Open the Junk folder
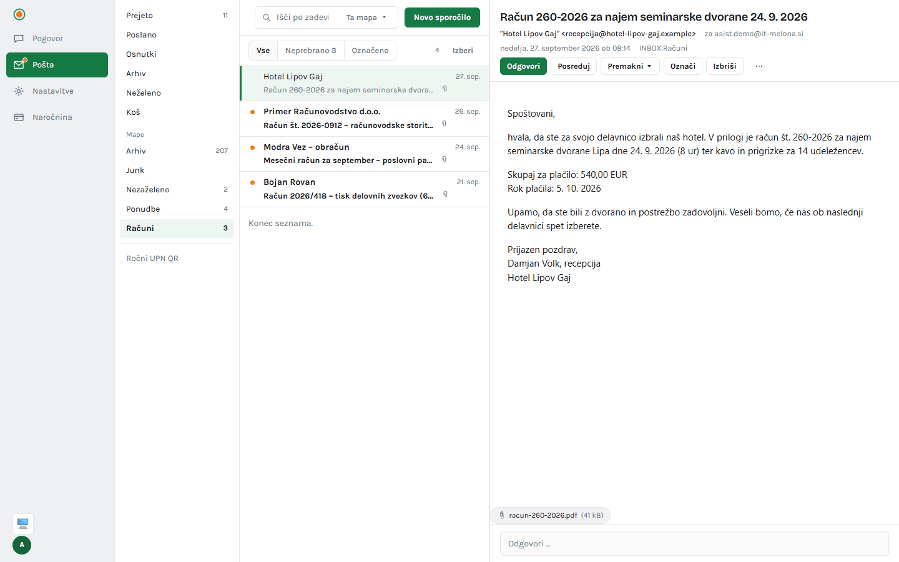Viewport: 899px width, 562px height. coord(177,170)
